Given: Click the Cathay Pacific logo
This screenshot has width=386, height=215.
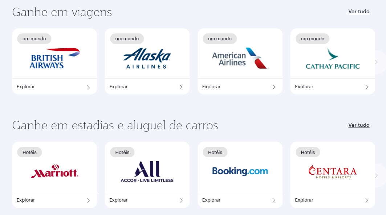Looking at the screenshot, I should coord(332,59).
